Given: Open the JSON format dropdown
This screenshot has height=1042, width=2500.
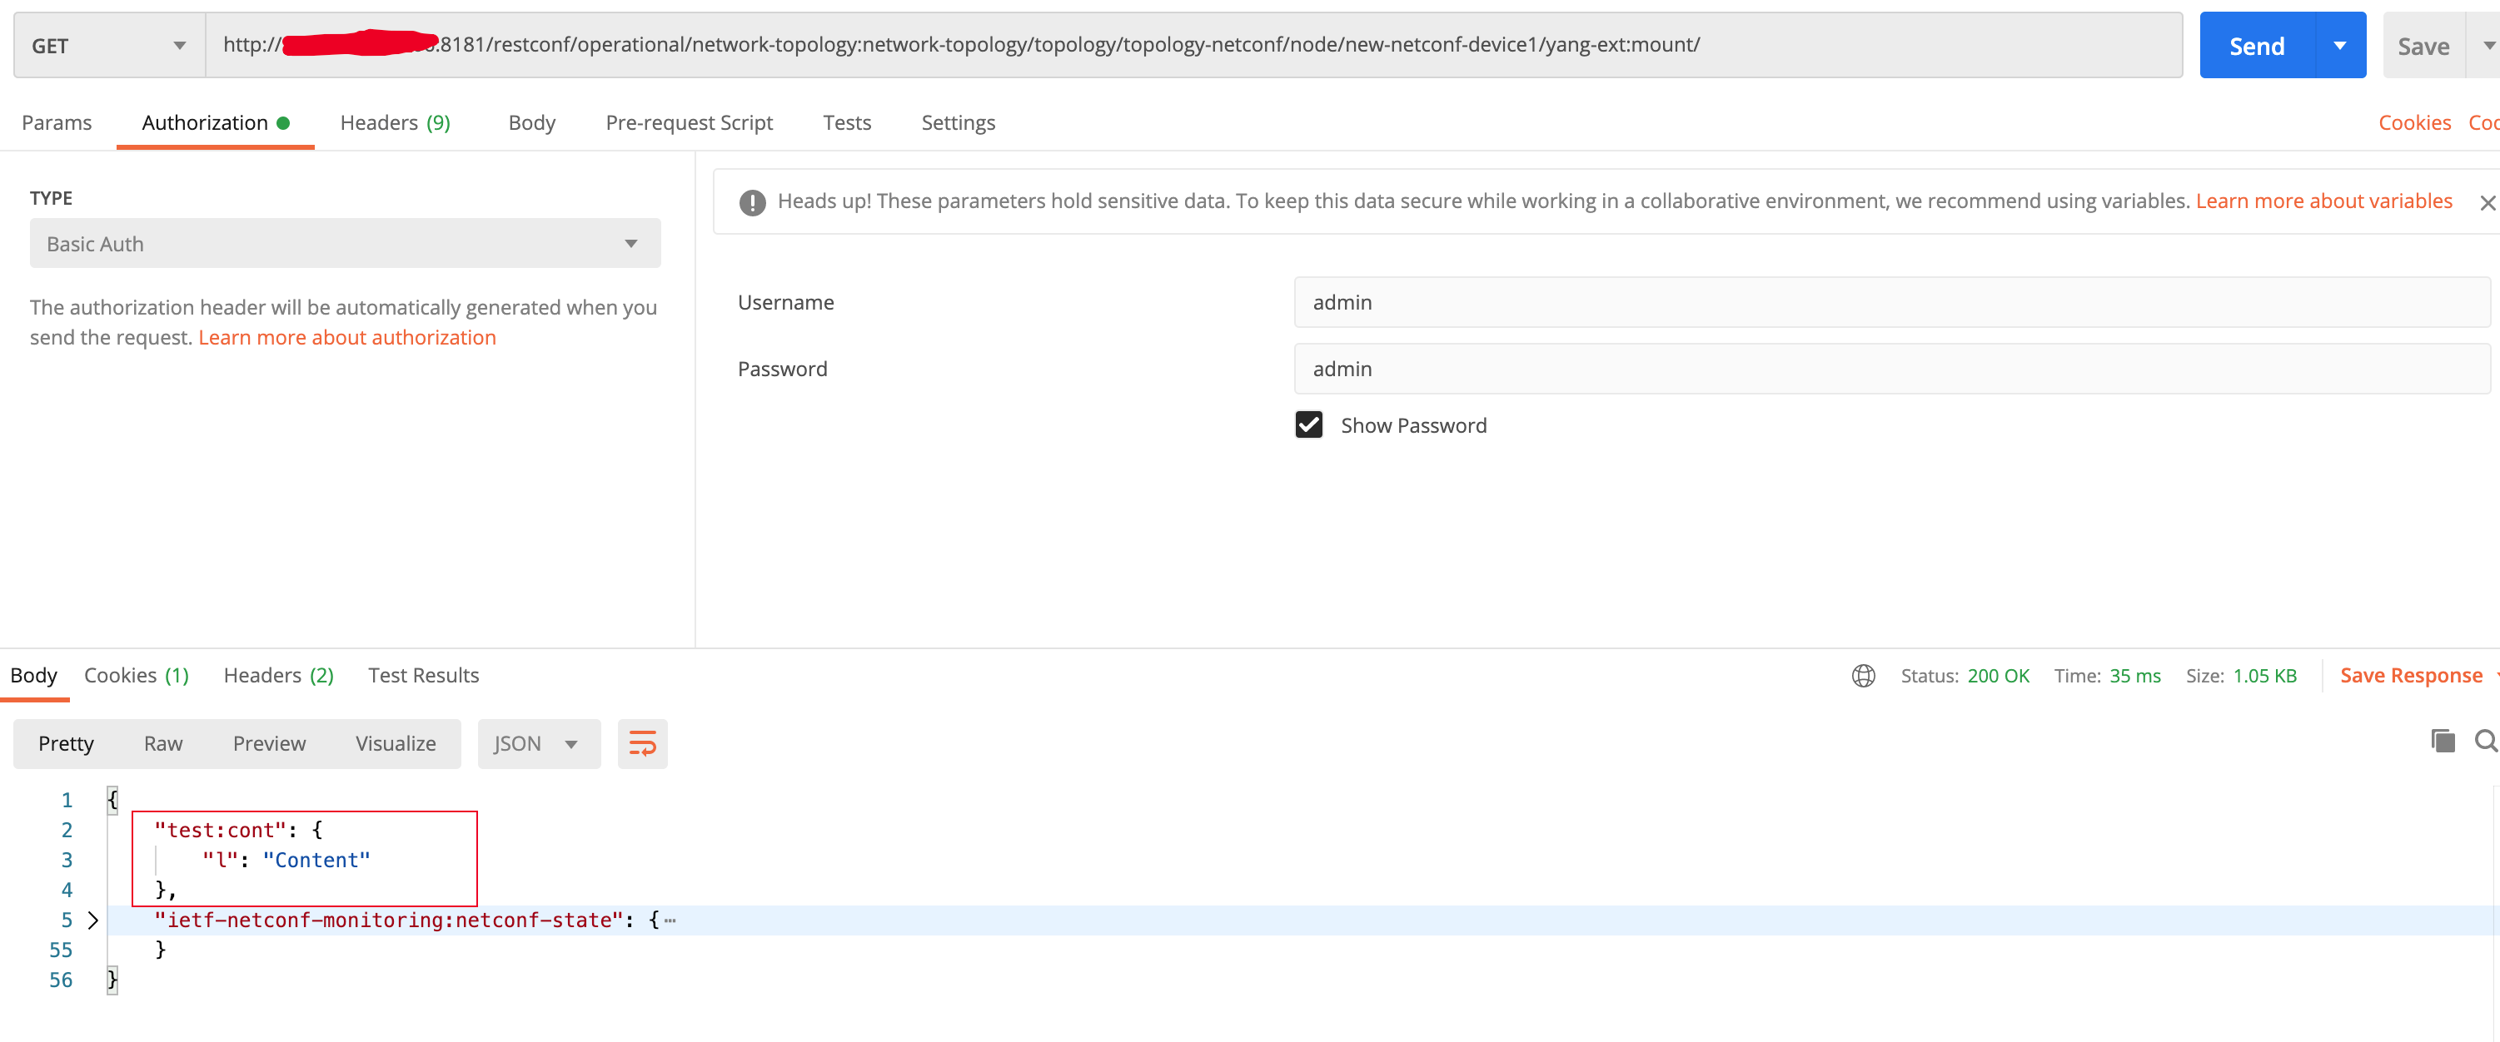Looking at the screenshot, I should tap(538, 743).
